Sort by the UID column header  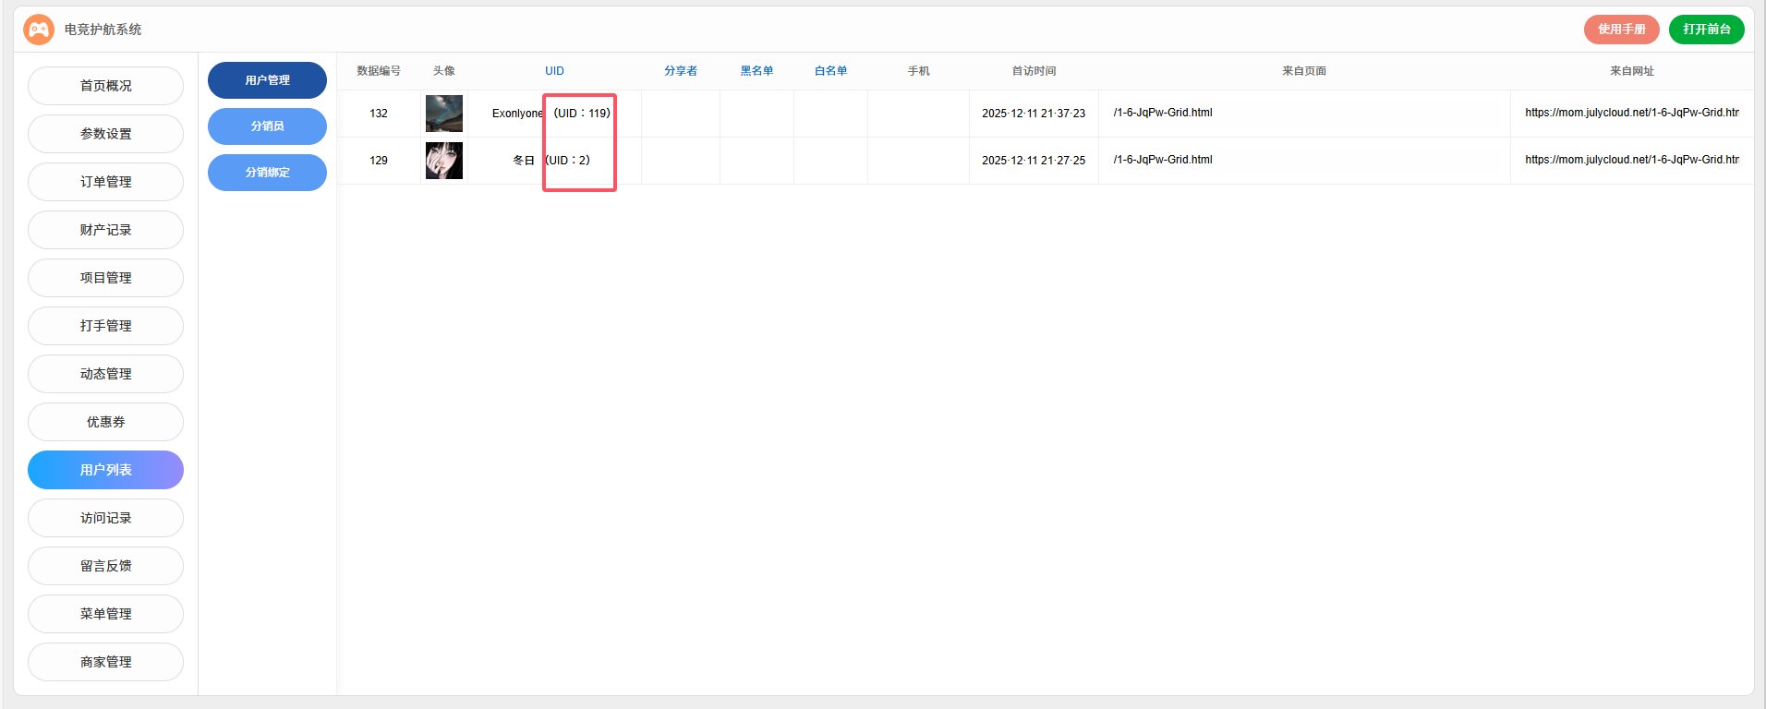(554, 71)
